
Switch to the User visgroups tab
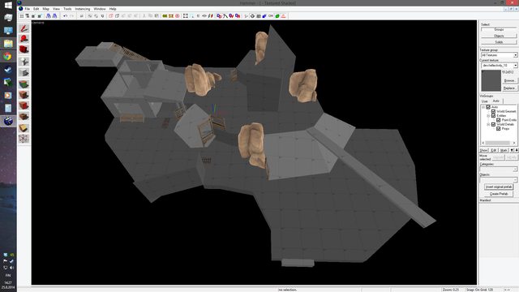pyautogui.click(x=485, y=101)
